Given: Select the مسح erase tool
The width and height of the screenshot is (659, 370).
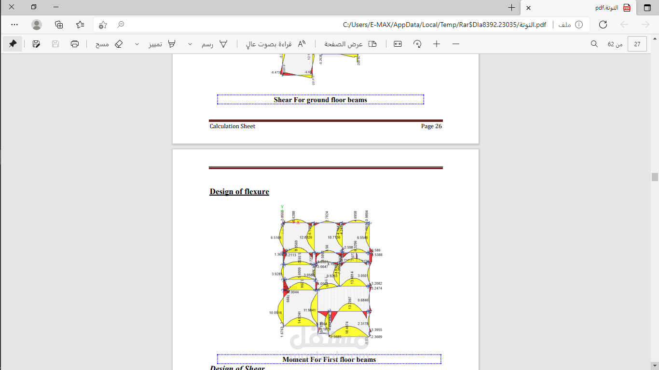Looking at the screenshot, I should click(x=109, y=44).
